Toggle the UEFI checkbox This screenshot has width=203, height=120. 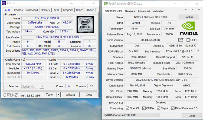(x=188, y=40)
